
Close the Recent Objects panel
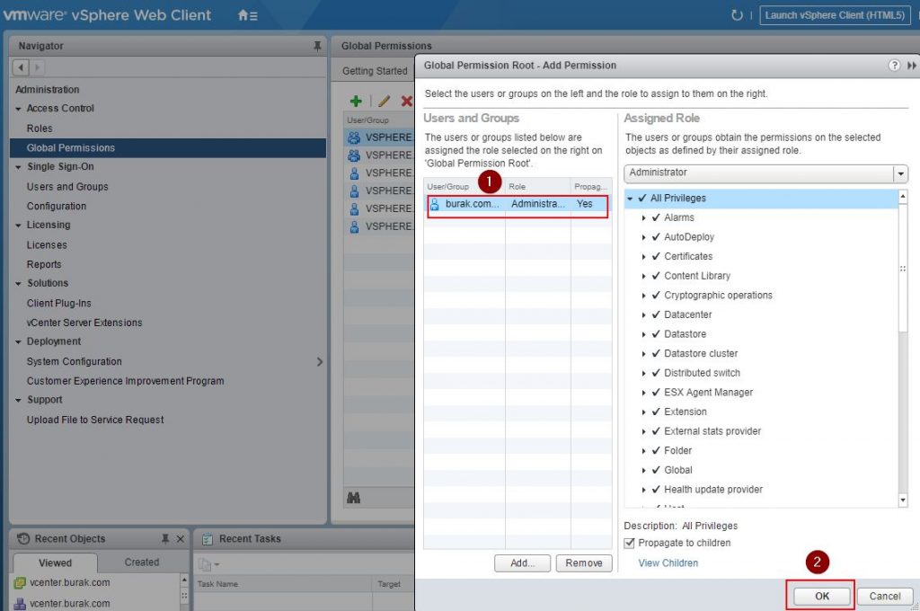(x=180, y=539)
